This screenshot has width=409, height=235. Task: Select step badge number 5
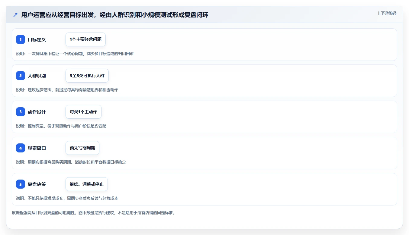(21, 184)
